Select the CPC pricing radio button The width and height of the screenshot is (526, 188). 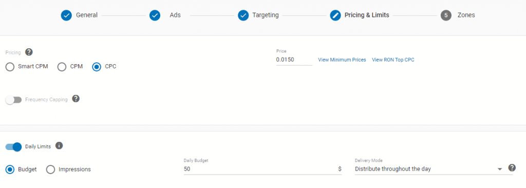coord(97,67)
